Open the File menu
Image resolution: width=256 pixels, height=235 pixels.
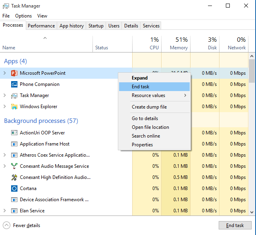coord(6,16)
